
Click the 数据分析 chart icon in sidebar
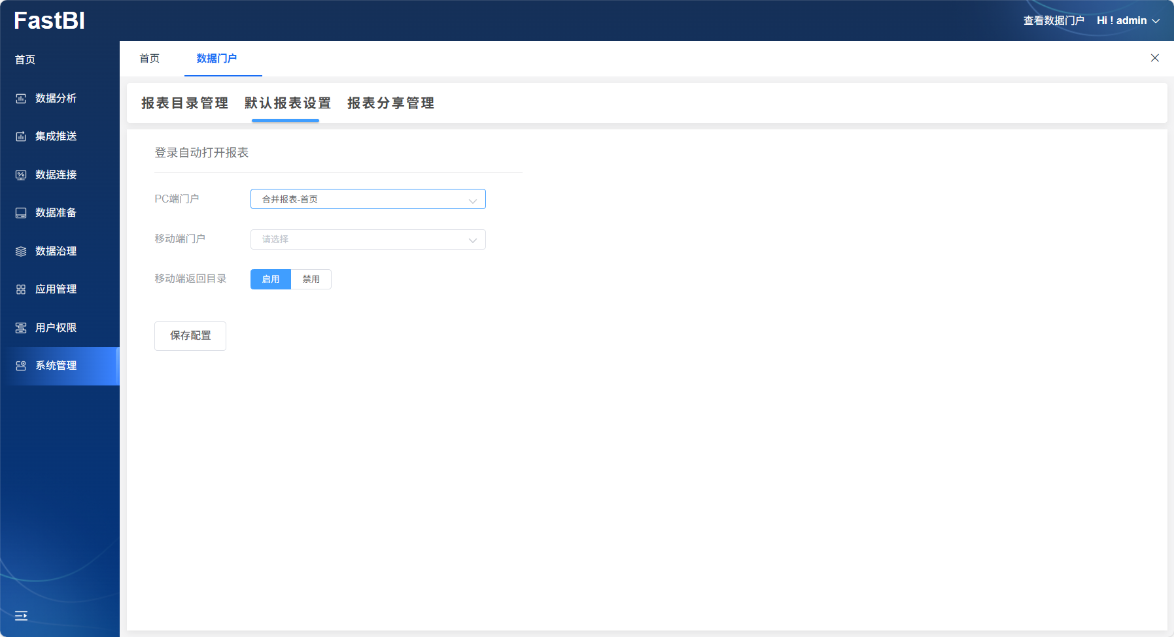point(21,99)
